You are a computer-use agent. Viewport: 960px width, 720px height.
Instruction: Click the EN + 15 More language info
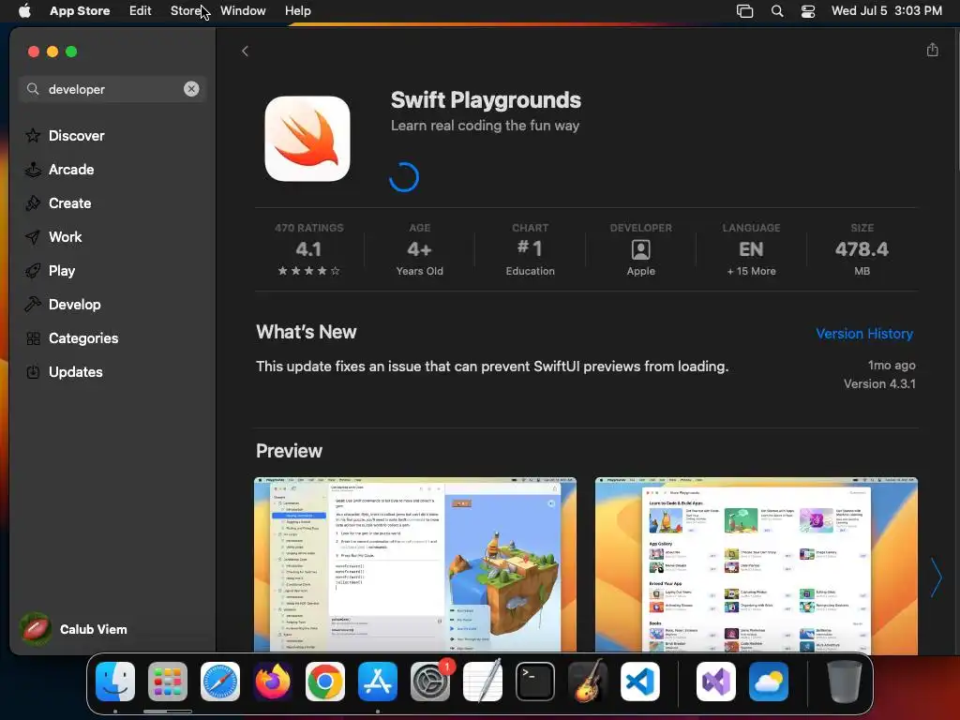[751, 249]
